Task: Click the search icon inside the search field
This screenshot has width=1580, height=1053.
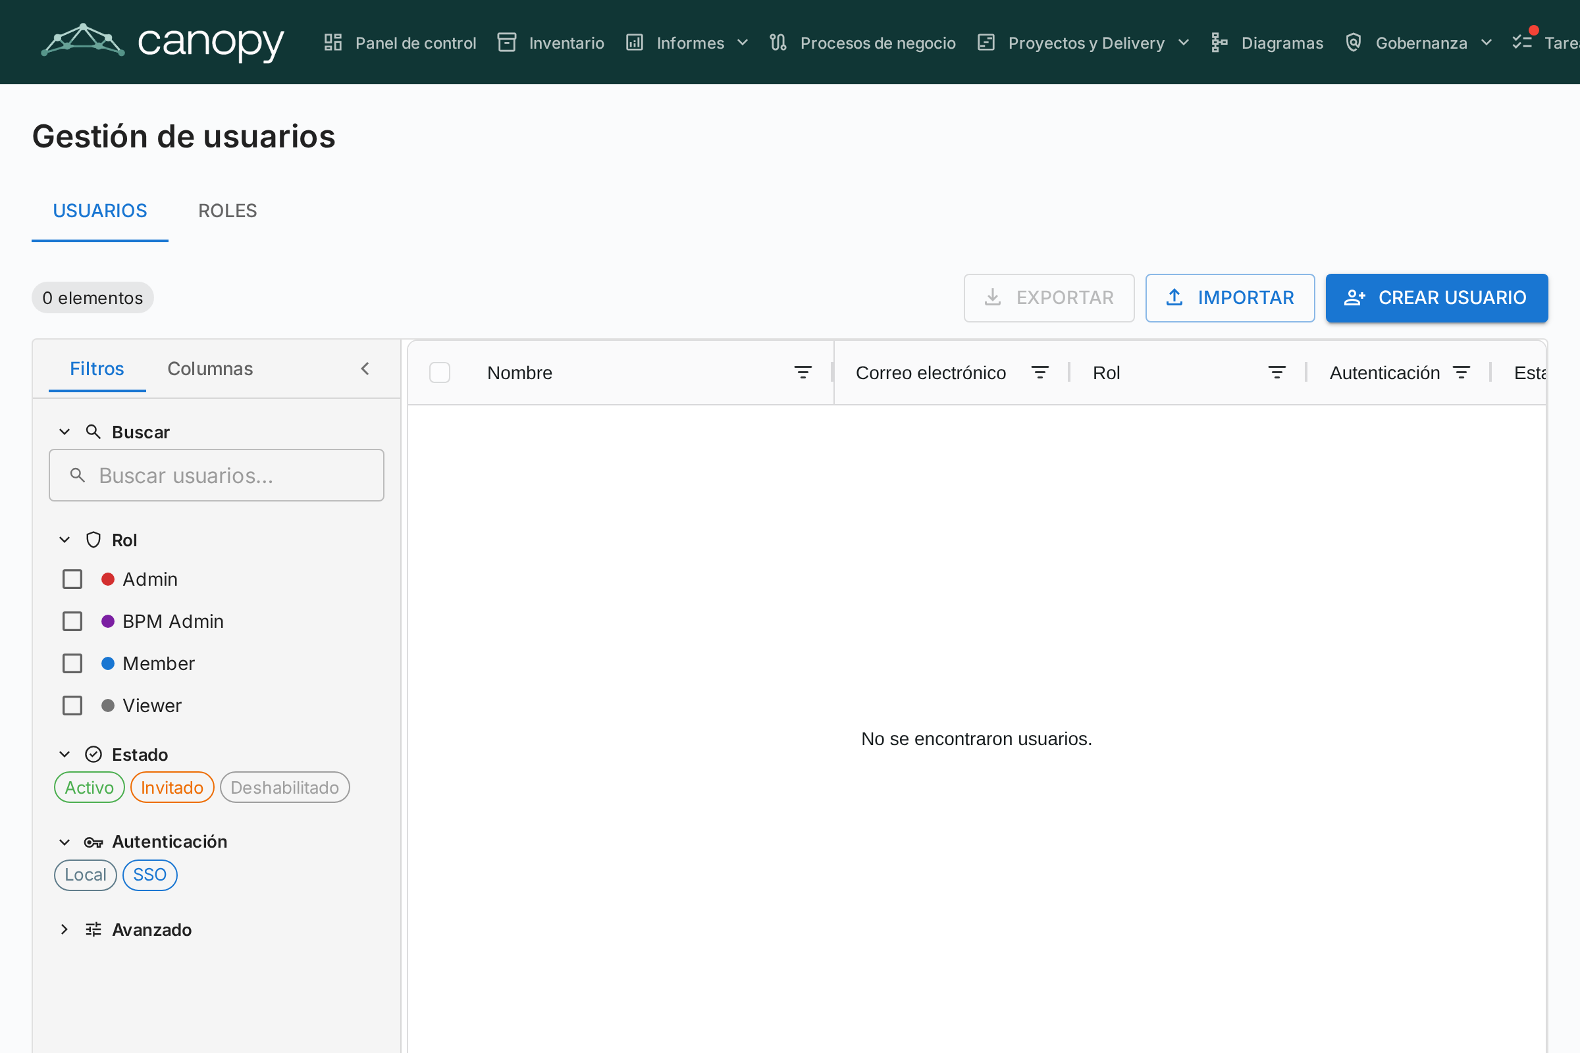Action: pyautogui.click(x=78, y=475)
